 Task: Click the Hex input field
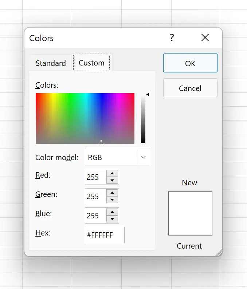pos(105,235)
